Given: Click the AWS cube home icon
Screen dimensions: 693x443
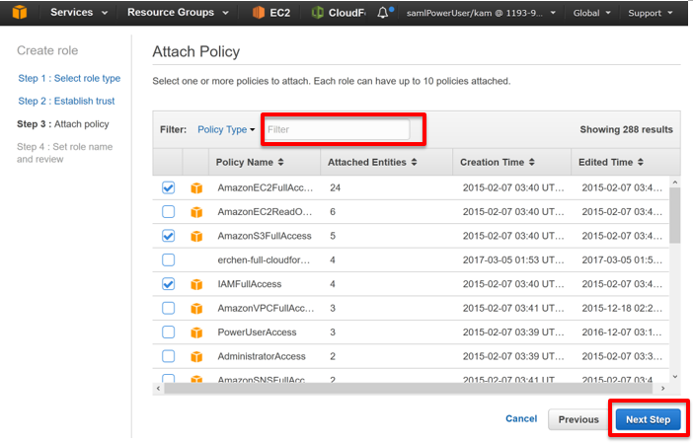Looking at the screenshot, I should [x=20, y=12].
